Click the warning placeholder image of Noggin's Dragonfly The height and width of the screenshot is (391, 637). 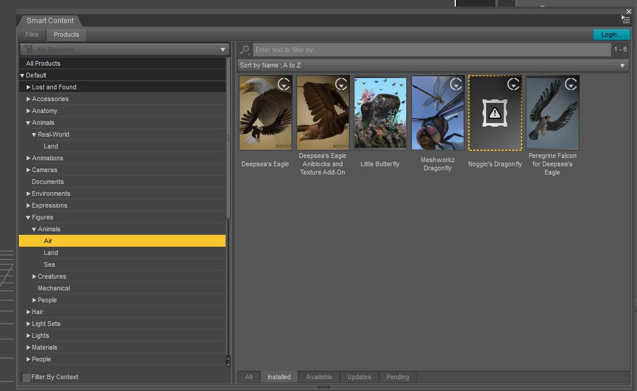click(494, 113)
